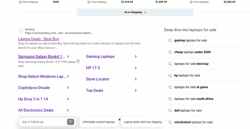The width and height of the screenshot is (250, 129).
Task: Open Go to Shopping button
Action: pos(135,12)
